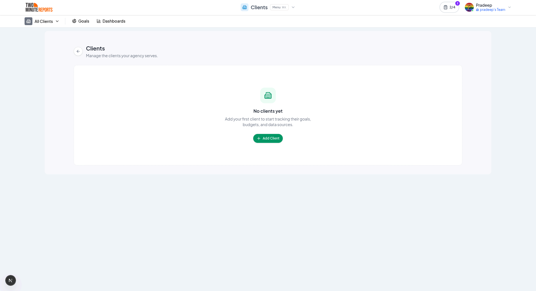This screenshot has height=291, width=536.
Task: Click the green building icon above No clients yet
Action: tap(268, 95)
